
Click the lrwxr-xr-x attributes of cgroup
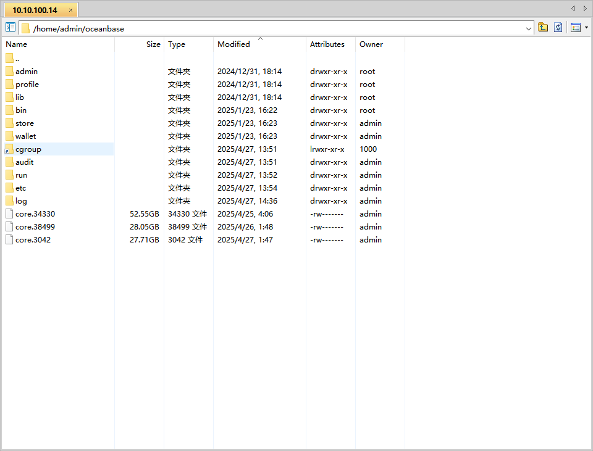tap(327, 149)
